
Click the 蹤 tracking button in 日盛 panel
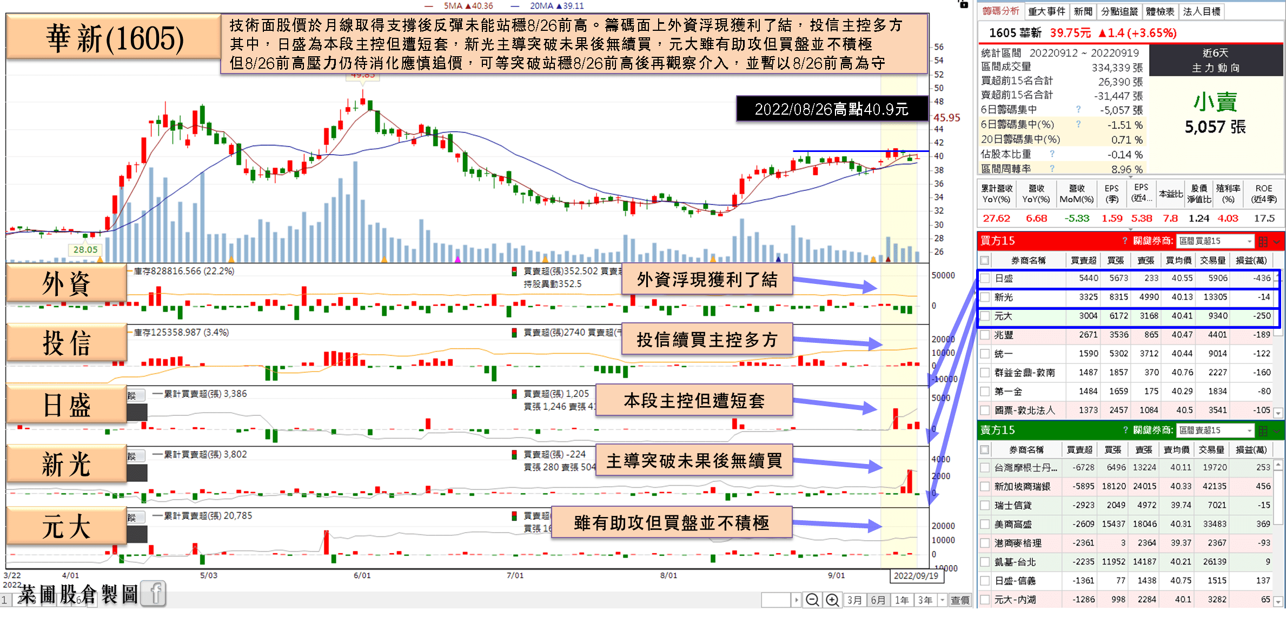coord(136,396)
